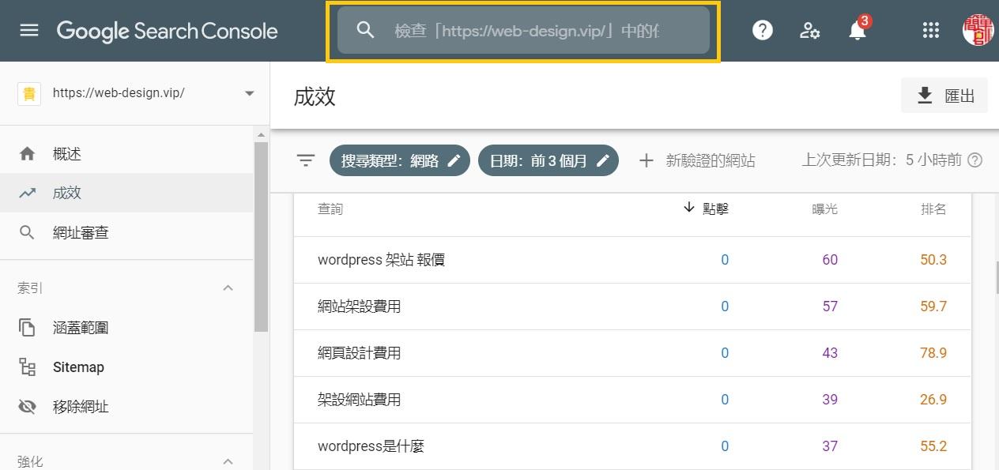Image resolution: width=999 pixels, height=470 pixels.
Task: Click the Google Search Console logo
Action: 168,31
